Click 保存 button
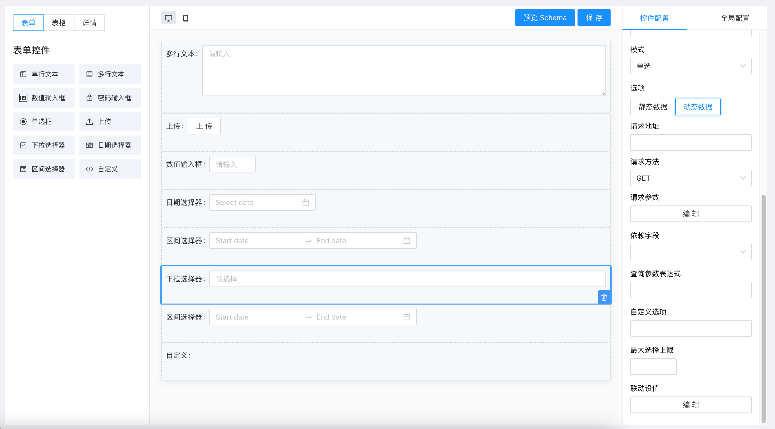 point(594,18)
